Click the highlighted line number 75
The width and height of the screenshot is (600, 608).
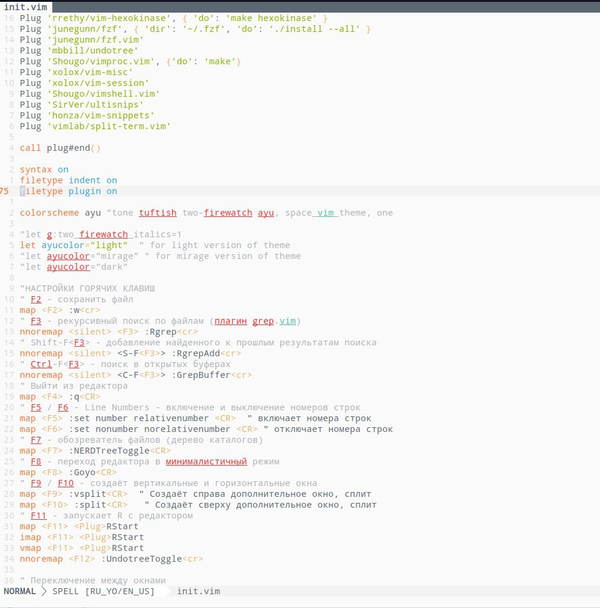click(x=4, y=192)
